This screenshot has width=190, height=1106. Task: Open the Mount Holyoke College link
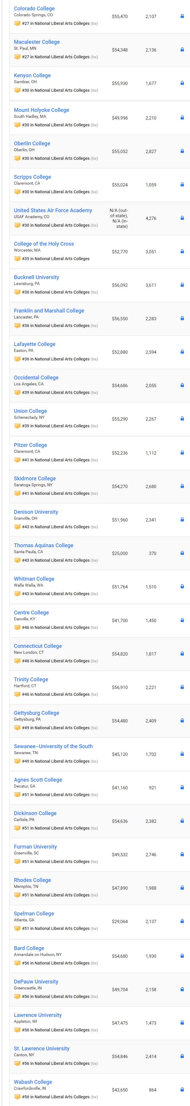point(41,110)
